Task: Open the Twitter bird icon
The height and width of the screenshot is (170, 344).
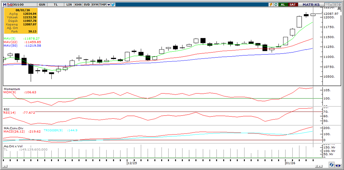Action: point(113,5)
